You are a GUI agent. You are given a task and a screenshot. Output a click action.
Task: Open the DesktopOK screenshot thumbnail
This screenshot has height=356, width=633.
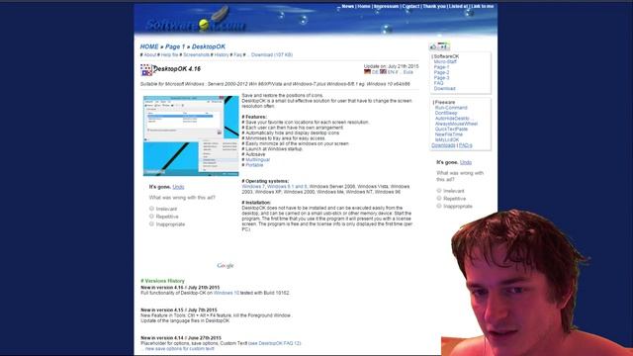[191, 135]
